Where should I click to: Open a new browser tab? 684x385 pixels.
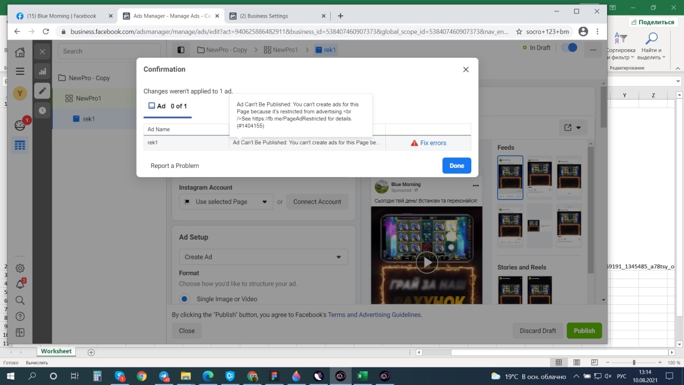click(x=340, y=16)
